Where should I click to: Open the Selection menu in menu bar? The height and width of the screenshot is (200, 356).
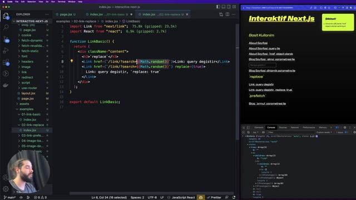click(32, 2)
